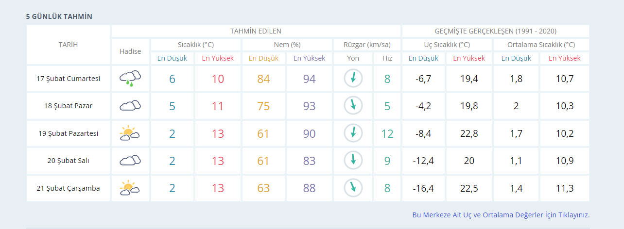Click partly sunny icon for 19 Şubat Pazartesi
624x229 pixels.
[x=130, y=133]
